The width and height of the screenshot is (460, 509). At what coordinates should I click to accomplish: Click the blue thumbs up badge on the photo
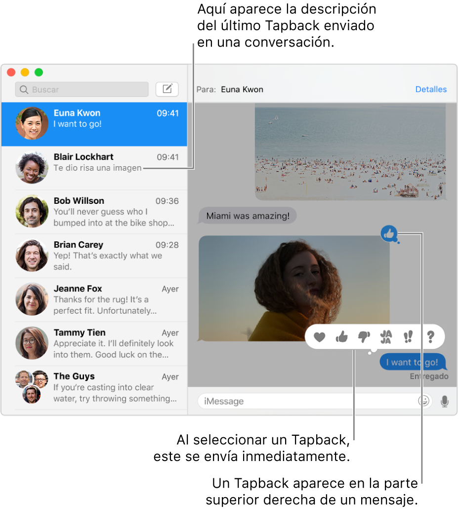389,233
